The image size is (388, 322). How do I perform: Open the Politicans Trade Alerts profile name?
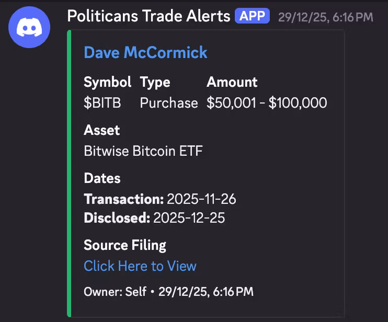point(149,16)
